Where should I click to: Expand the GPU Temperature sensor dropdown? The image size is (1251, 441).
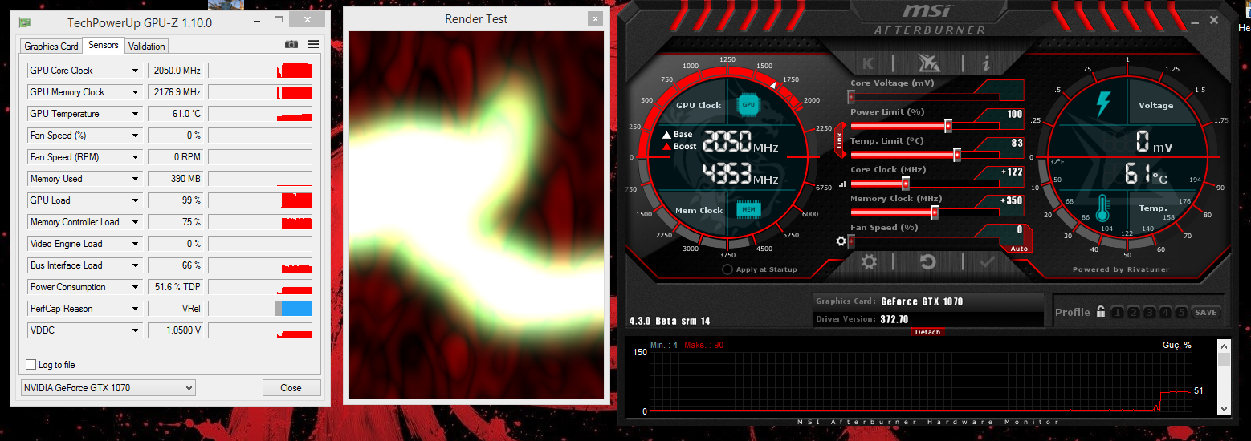click(135, 114)
